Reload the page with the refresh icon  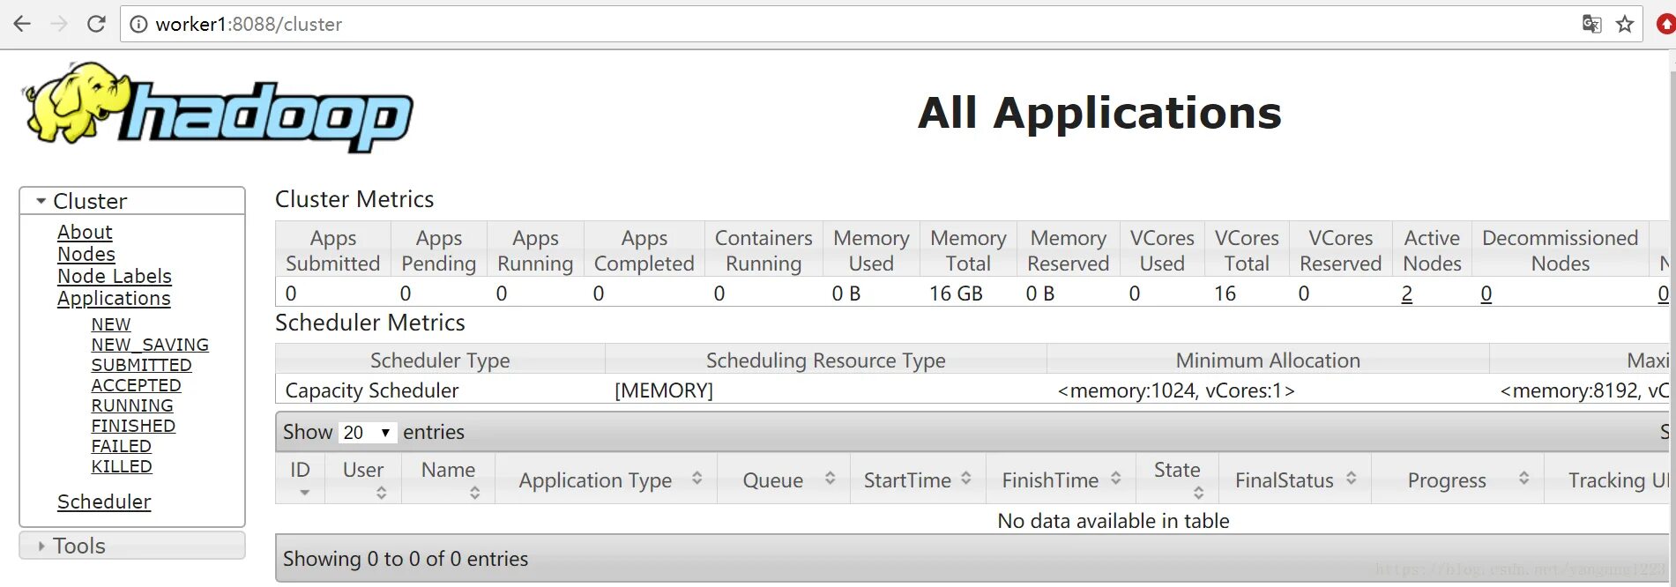click(96, 24)
